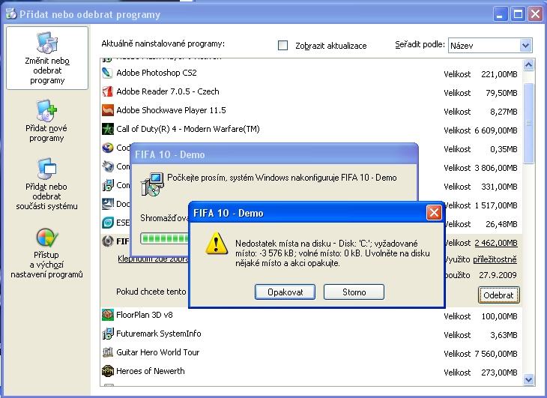Click the vertical scrollbar thumb
Screen dimensions: 547x398
(528, 123)
